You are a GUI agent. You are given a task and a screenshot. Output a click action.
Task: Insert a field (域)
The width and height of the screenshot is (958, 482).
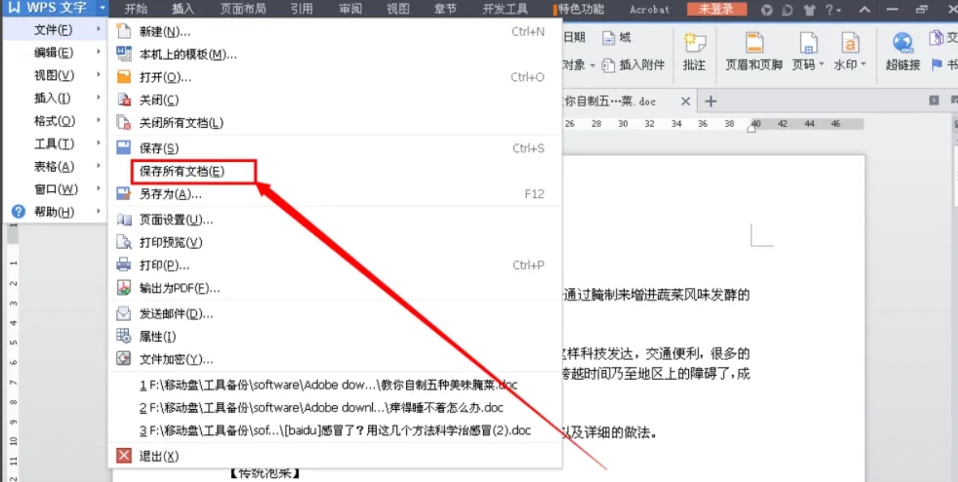click(616, 36)
